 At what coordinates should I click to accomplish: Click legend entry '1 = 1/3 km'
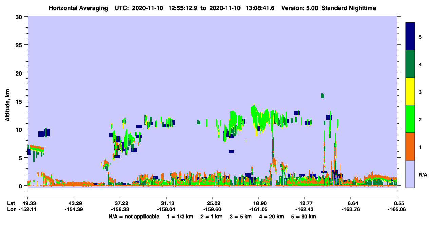click(180, 217)
